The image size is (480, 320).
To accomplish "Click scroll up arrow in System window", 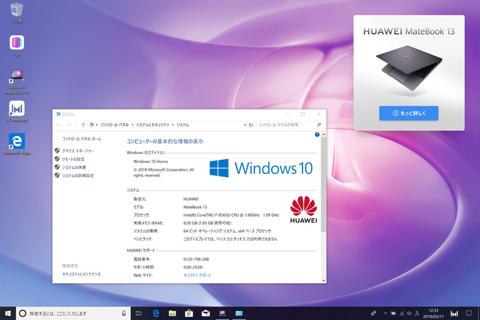I will [x=323, y=134].
